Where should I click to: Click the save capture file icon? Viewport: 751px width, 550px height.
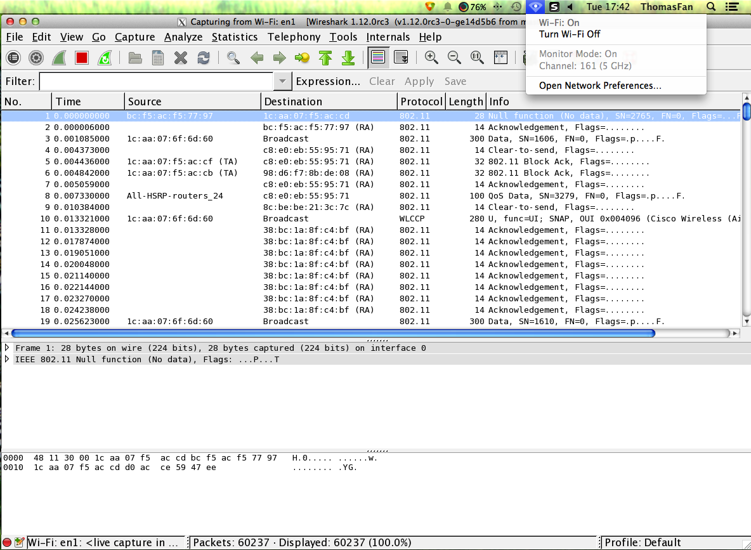point(158,58)
